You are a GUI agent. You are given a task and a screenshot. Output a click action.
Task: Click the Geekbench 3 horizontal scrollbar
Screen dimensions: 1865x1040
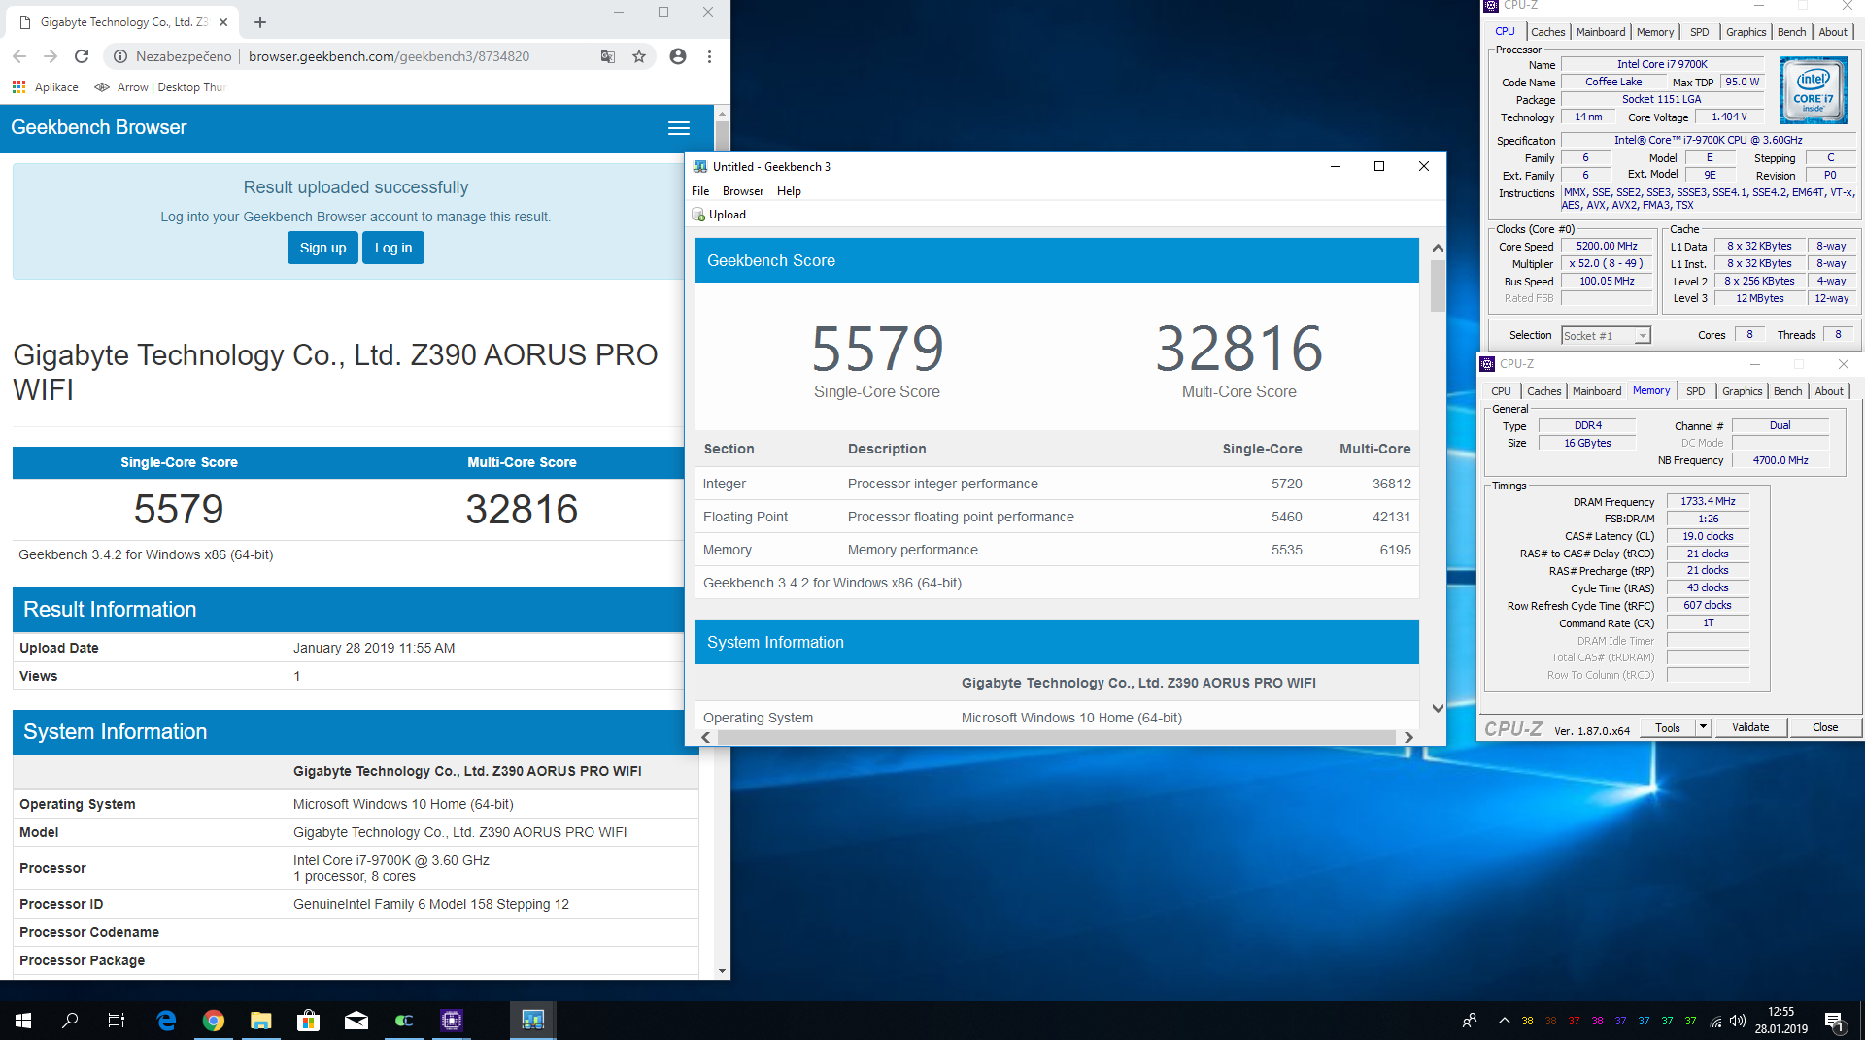click(1057, 737)
